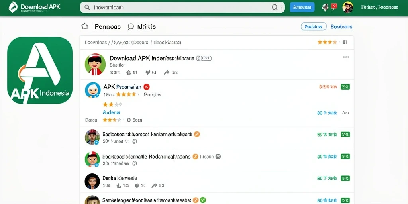The width and height of the screenshot is (408, 204).
Task: Open the large APK Indonesia app logo
Action: (40, 71)
